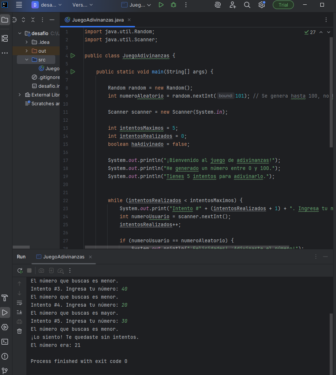Expand the out folder
The image size is (336, 375).
click(27, 51)
